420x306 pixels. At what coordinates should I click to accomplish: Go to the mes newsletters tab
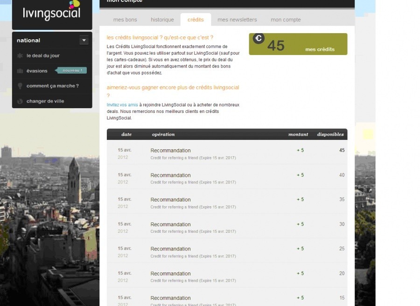[237, 20]
